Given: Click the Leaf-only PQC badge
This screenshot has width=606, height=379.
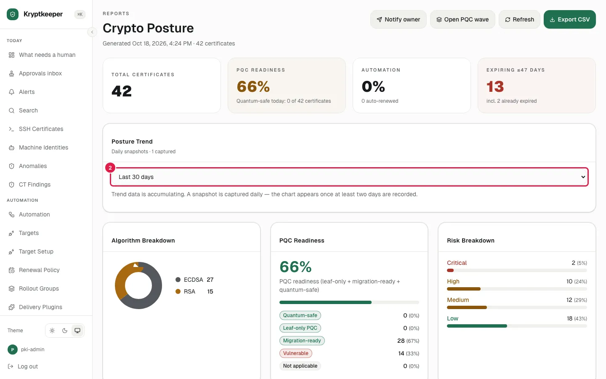Looking at the screenshot, I should (x=300, y=328).
